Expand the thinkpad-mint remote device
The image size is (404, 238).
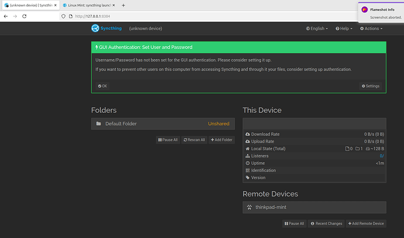coord(314,208)
